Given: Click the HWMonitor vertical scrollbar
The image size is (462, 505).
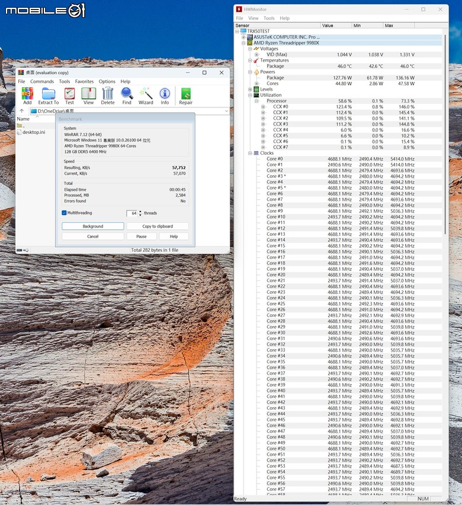Looking at the screenshot, I should (x=445, y=135).
